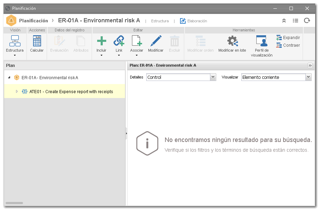Click the Asociar document icon

(137, 41)
